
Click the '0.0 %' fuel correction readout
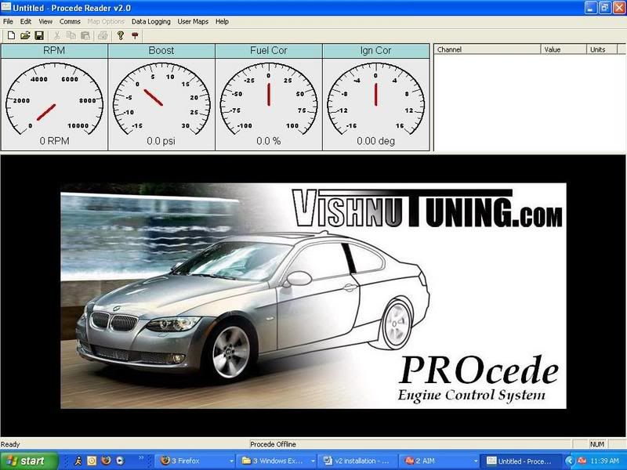269,141
